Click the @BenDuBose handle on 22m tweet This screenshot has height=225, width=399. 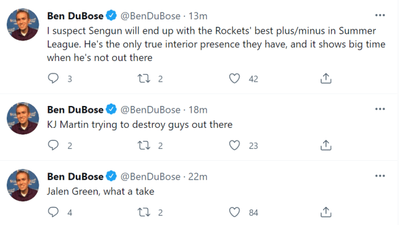(x=150, y=176)
